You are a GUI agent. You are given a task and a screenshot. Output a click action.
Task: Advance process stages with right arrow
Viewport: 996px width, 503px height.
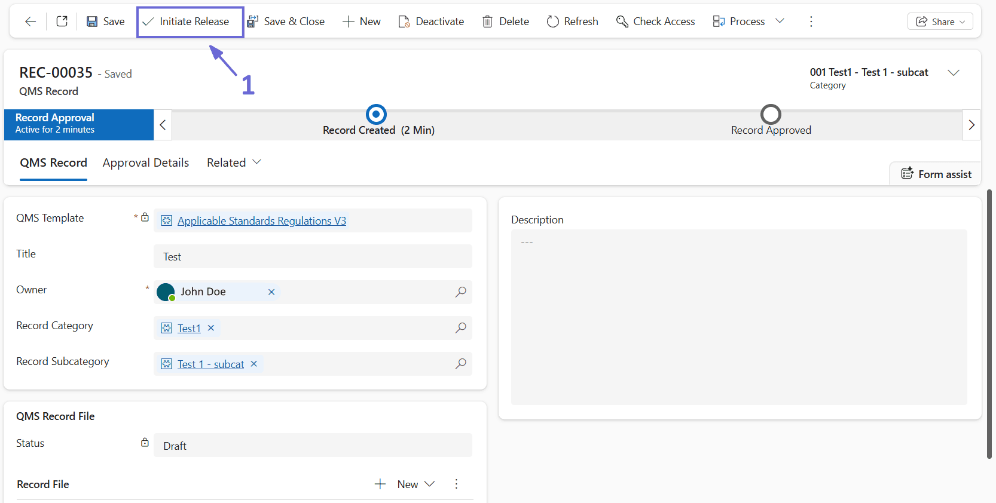[971, 125]
